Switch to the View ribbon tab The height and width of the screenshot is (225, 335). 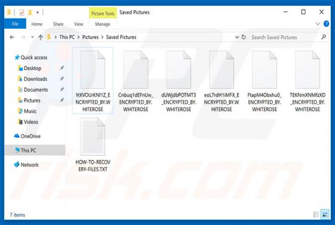(78, 24)
